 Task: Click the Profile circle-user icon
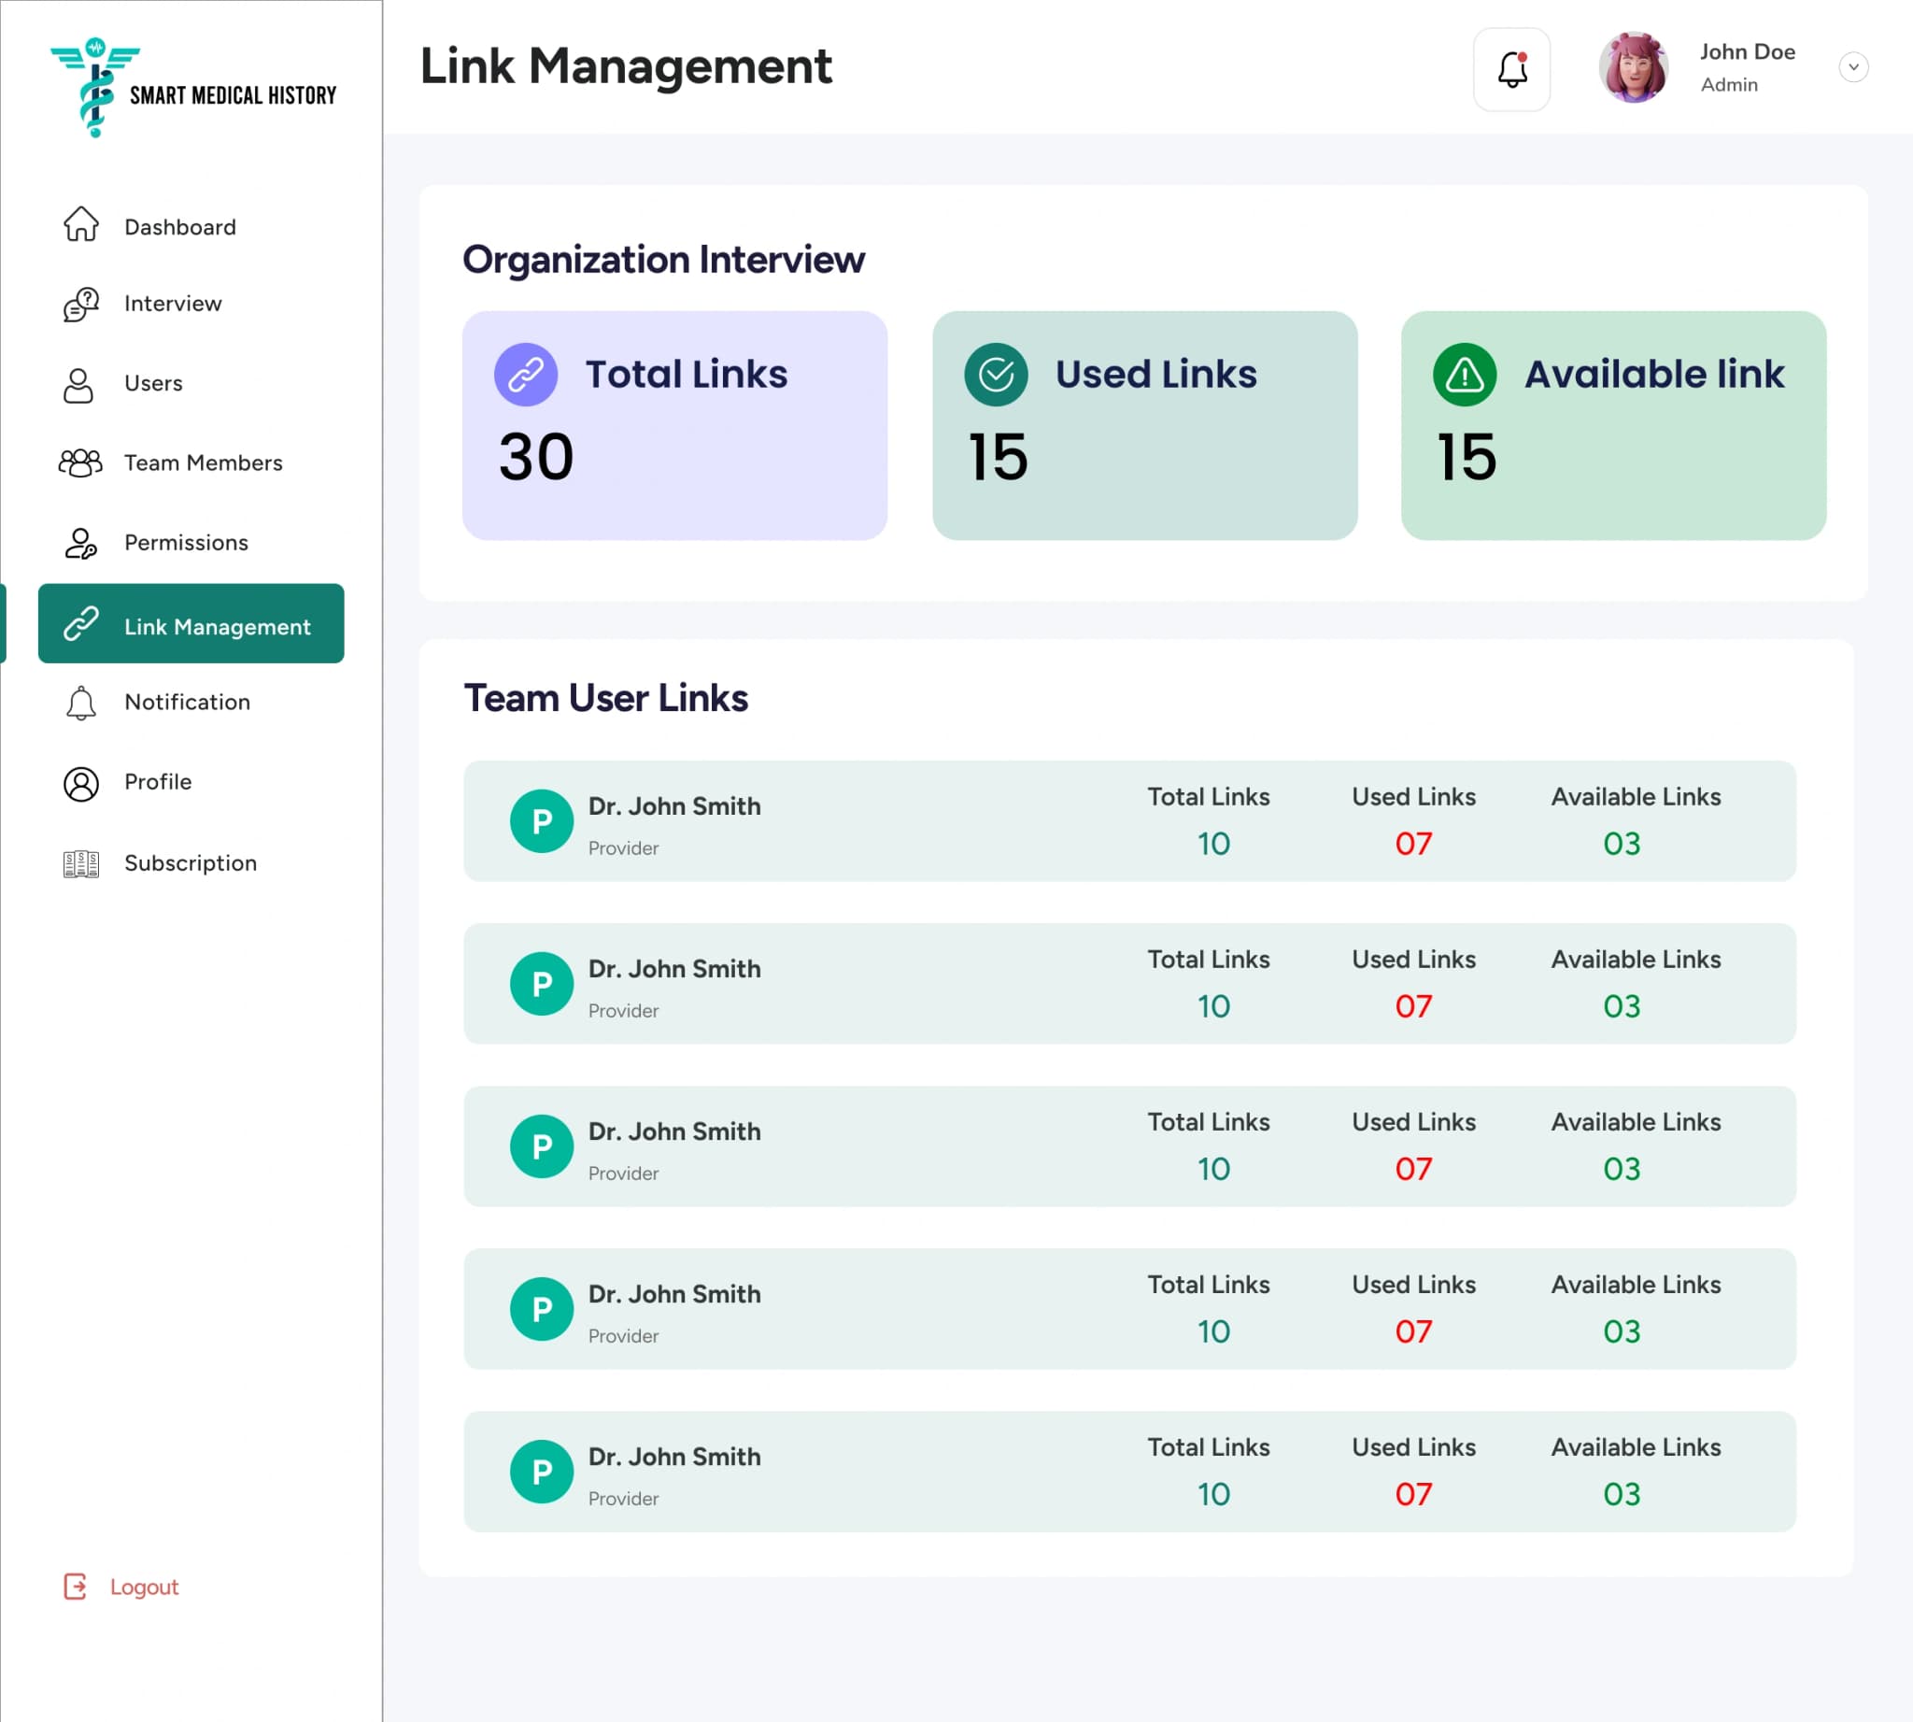click(x=80, y=784)
